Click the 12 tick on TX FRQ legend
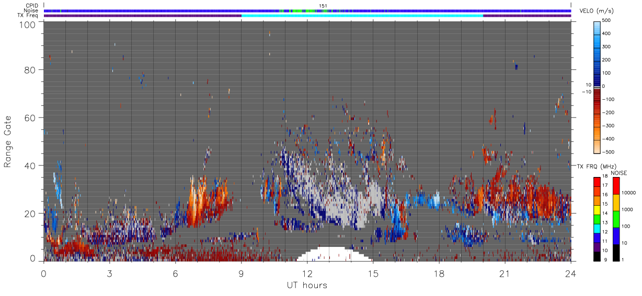The height and width of the screenshot is (296, 642). (605, 232)
